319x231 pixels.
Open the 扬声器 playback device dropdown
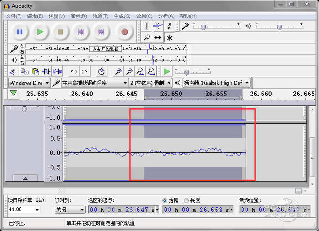click(x=216, y=83)
